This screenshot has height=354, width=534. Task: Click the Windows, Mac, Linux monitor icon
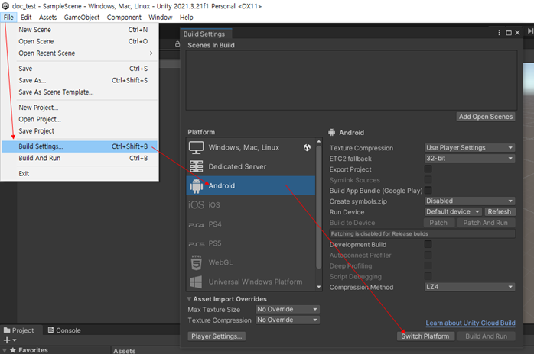(x=196, y=148)
